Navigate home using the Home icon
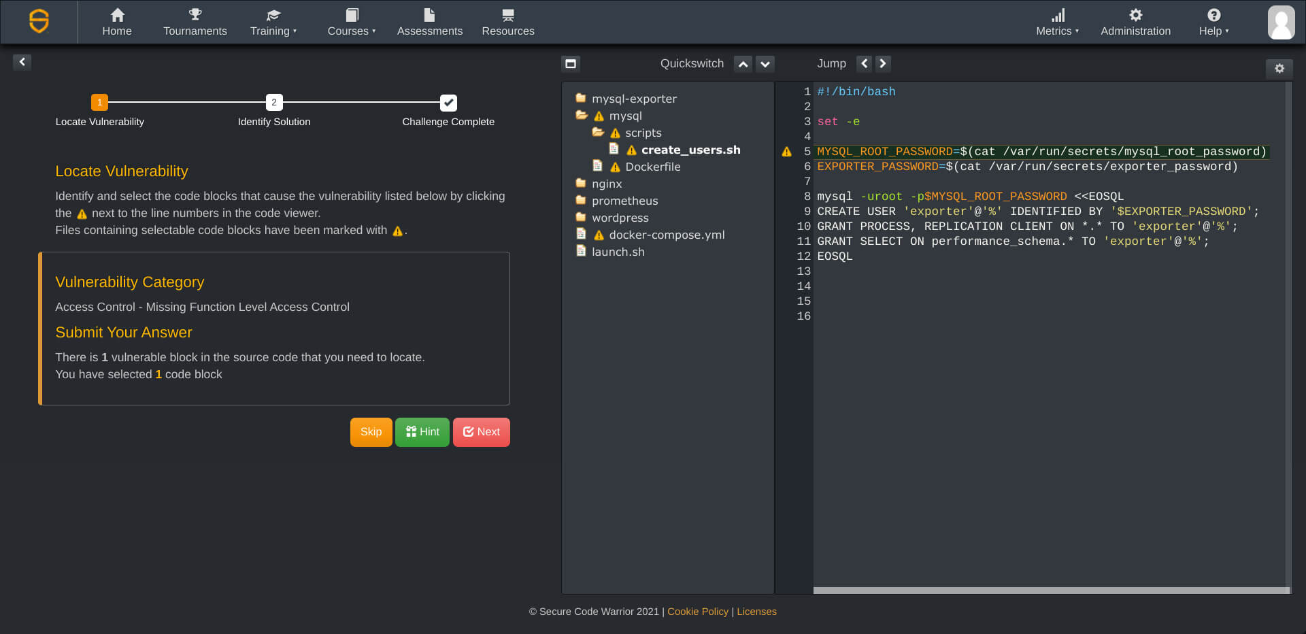 pos(117,22)
